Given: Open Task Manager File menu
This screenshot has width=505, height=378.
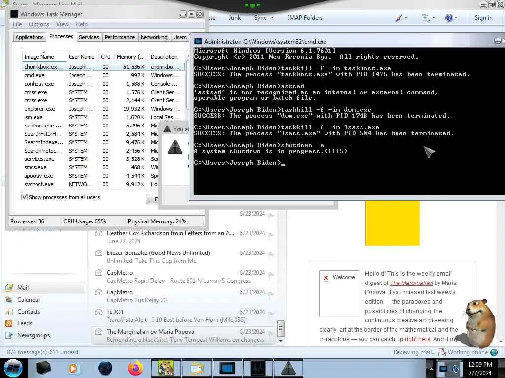Looking at the screenshot, I should (17, 24).
